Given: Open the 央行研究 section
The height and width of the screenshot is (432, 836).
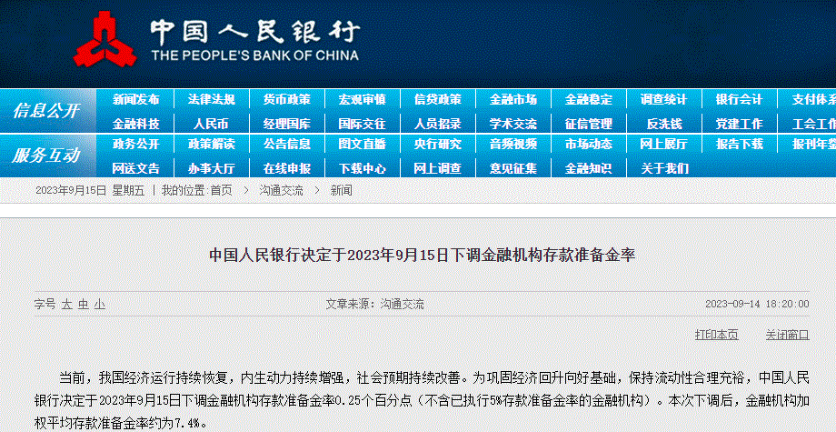Looking at the screenshot, I should click(x=438, y=144).
